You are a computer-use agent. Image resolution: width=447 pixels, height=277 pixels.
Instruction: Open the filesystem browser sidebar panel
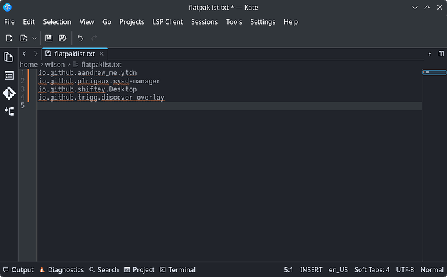(9, 75)
